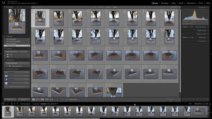Toggle the filmstrip filter switch at right end
Viewport: 212px width, 119px height.
(x=210, y=104)
